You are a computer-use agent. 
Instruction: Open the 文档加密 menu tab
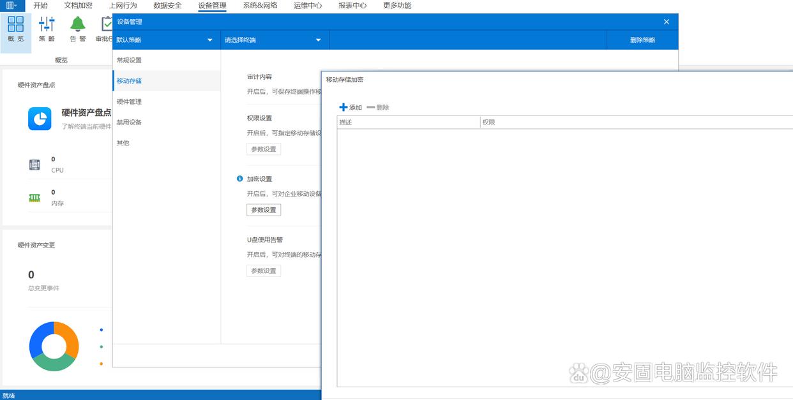click(x=78, y=6)
